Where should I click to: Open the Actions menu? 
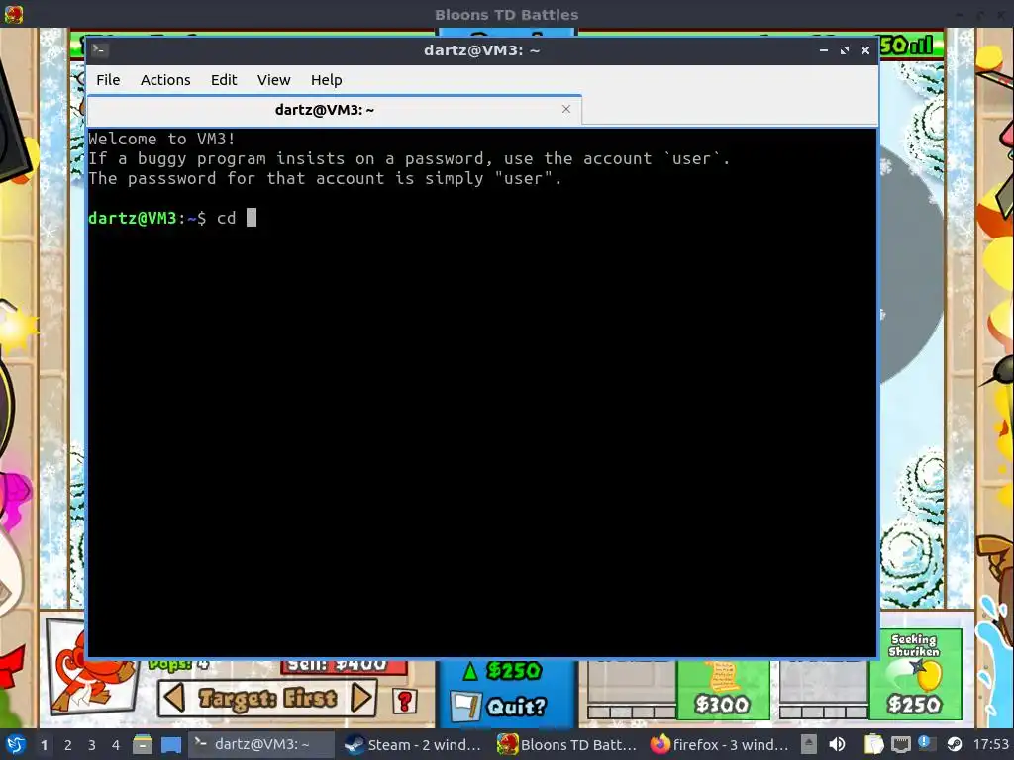(x=165, y=80)
